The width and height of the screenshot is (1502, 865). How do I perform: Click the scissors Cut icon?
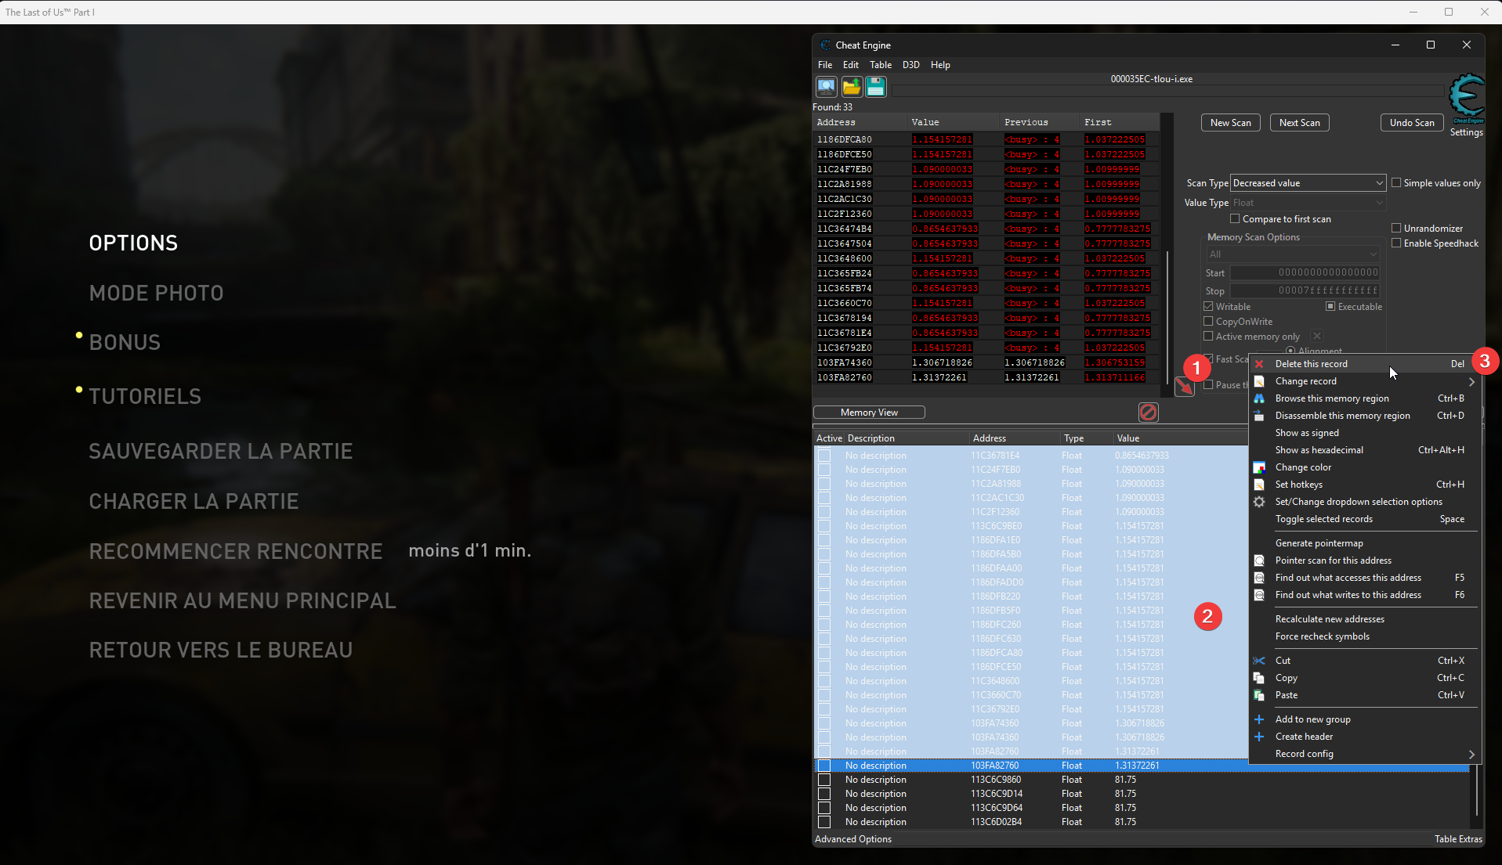click(x=1259, y=661)
